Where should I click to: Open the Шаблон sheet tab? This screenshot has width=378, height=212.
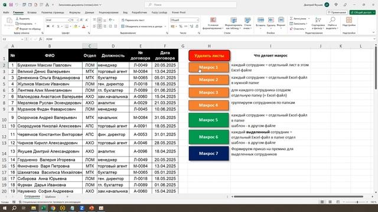point(50,197)
